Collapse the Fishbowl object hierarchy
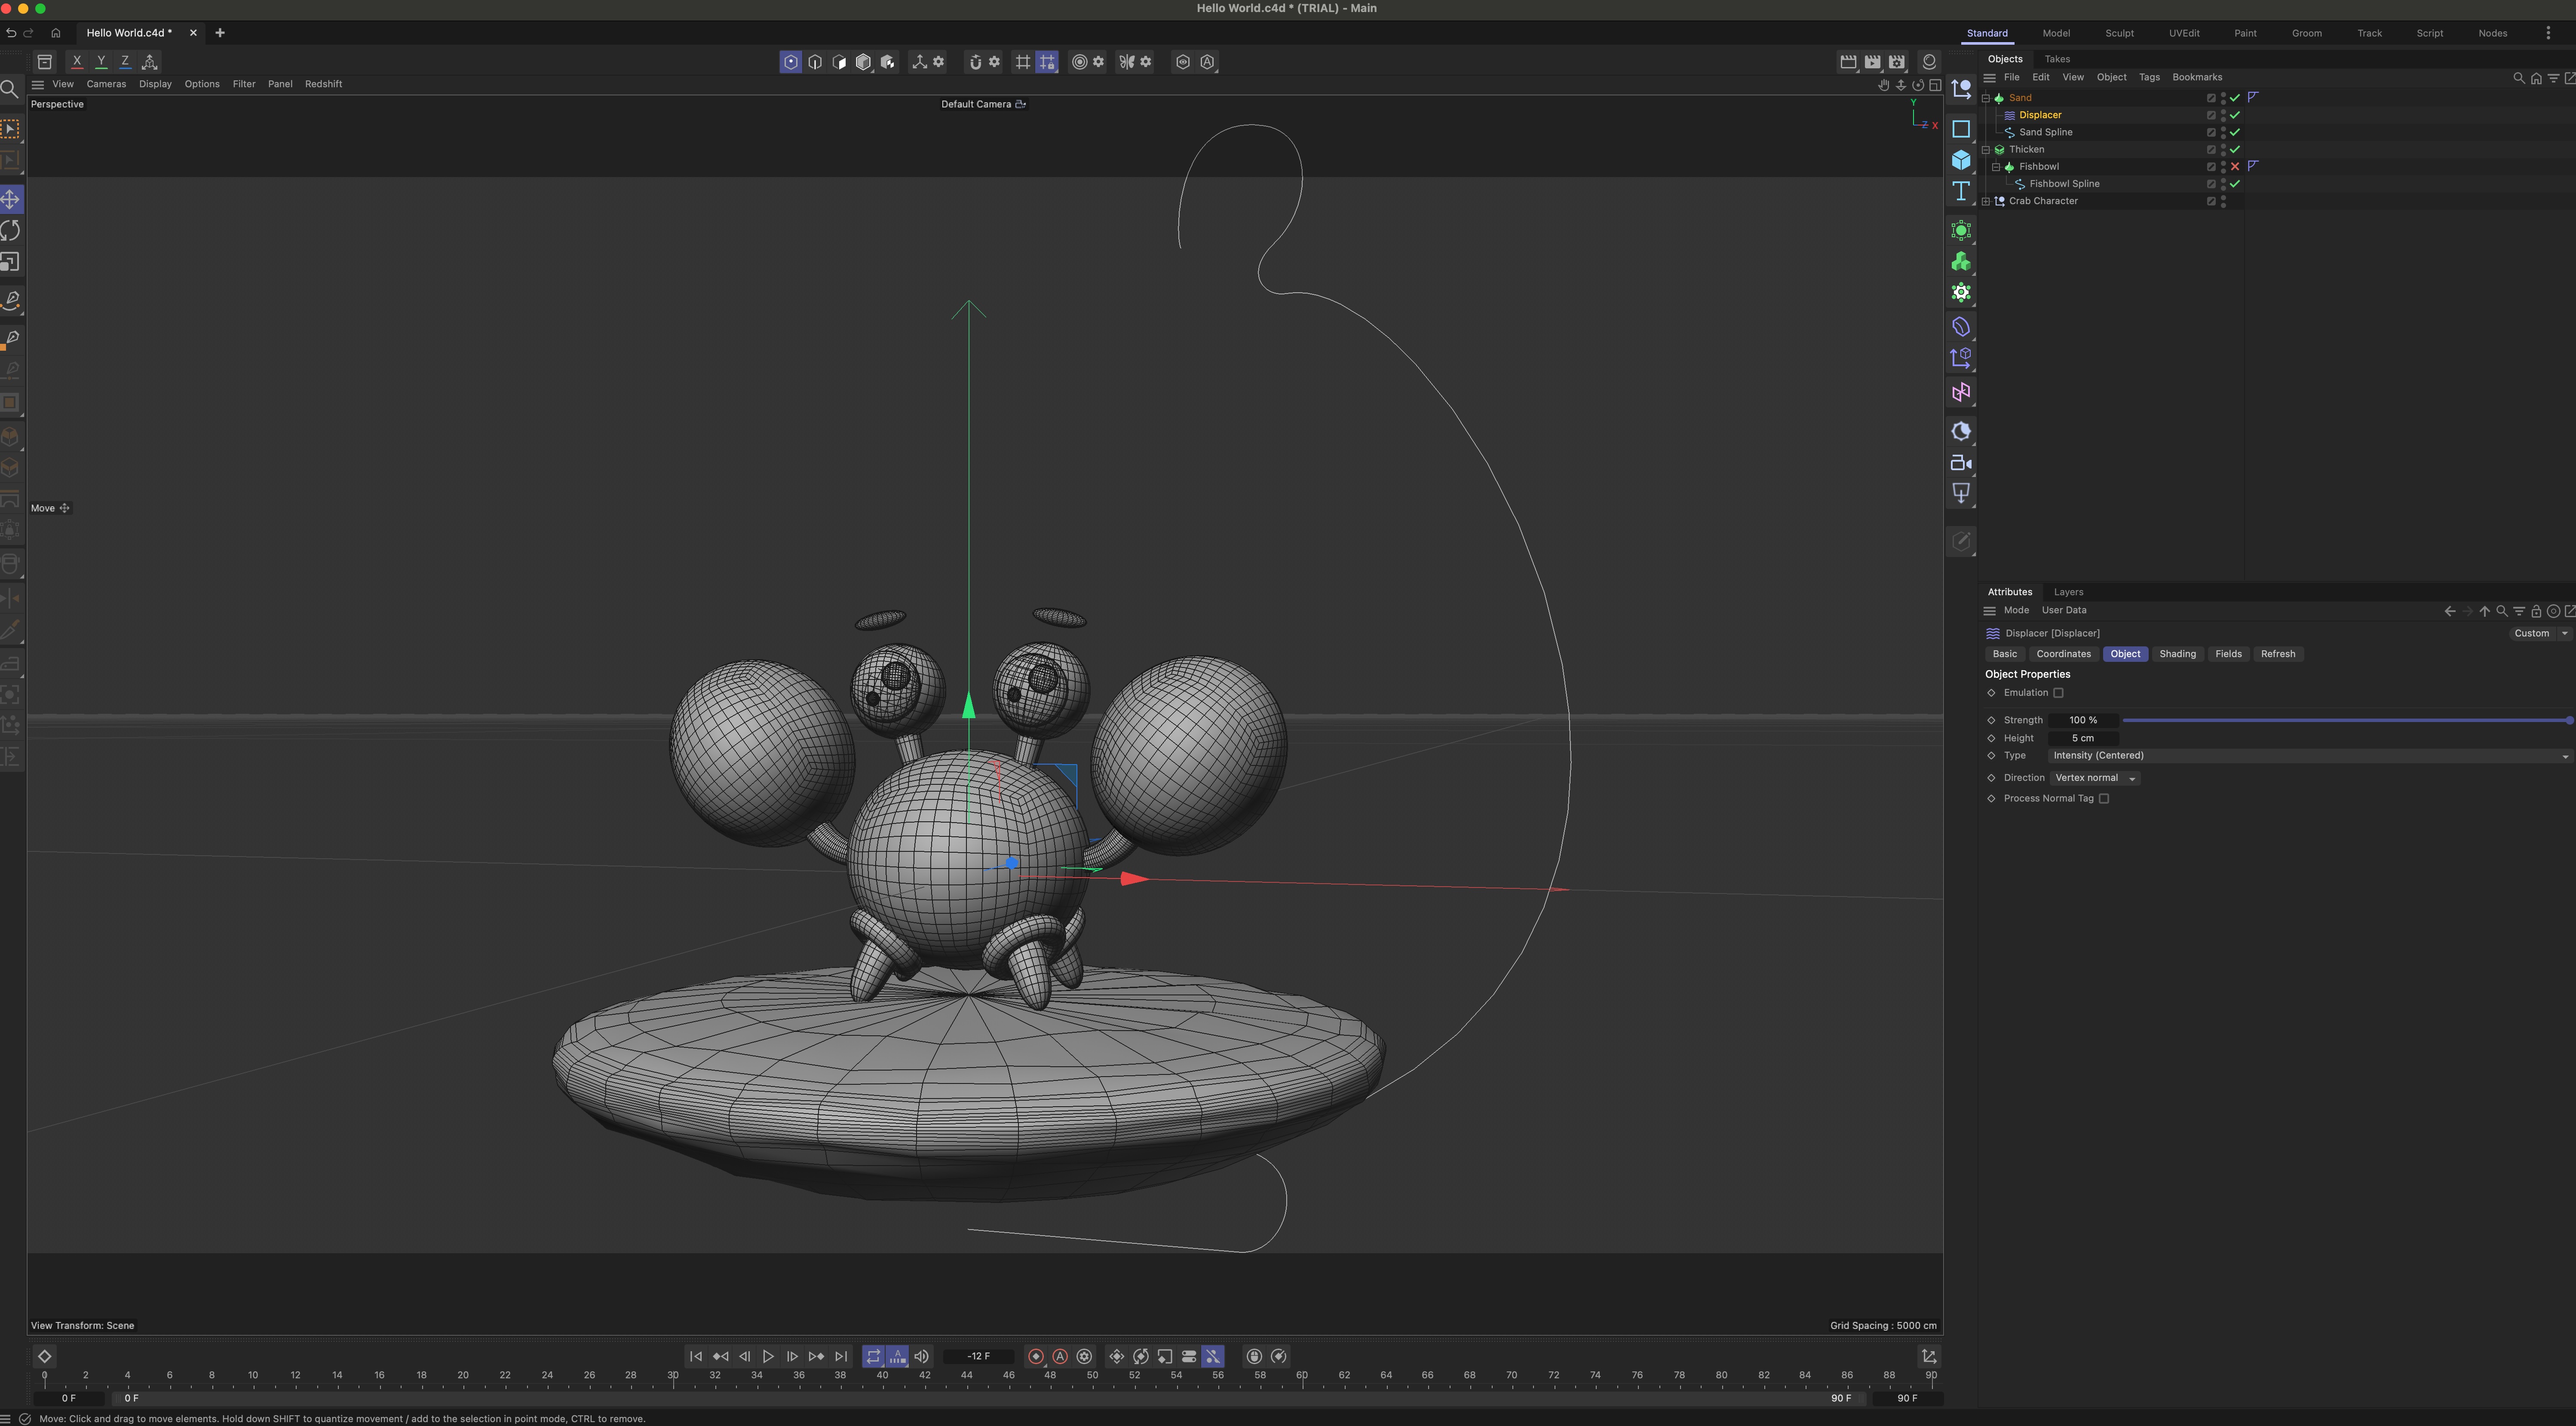The image size is (2576, 1426). click(x=1996, y=167)
